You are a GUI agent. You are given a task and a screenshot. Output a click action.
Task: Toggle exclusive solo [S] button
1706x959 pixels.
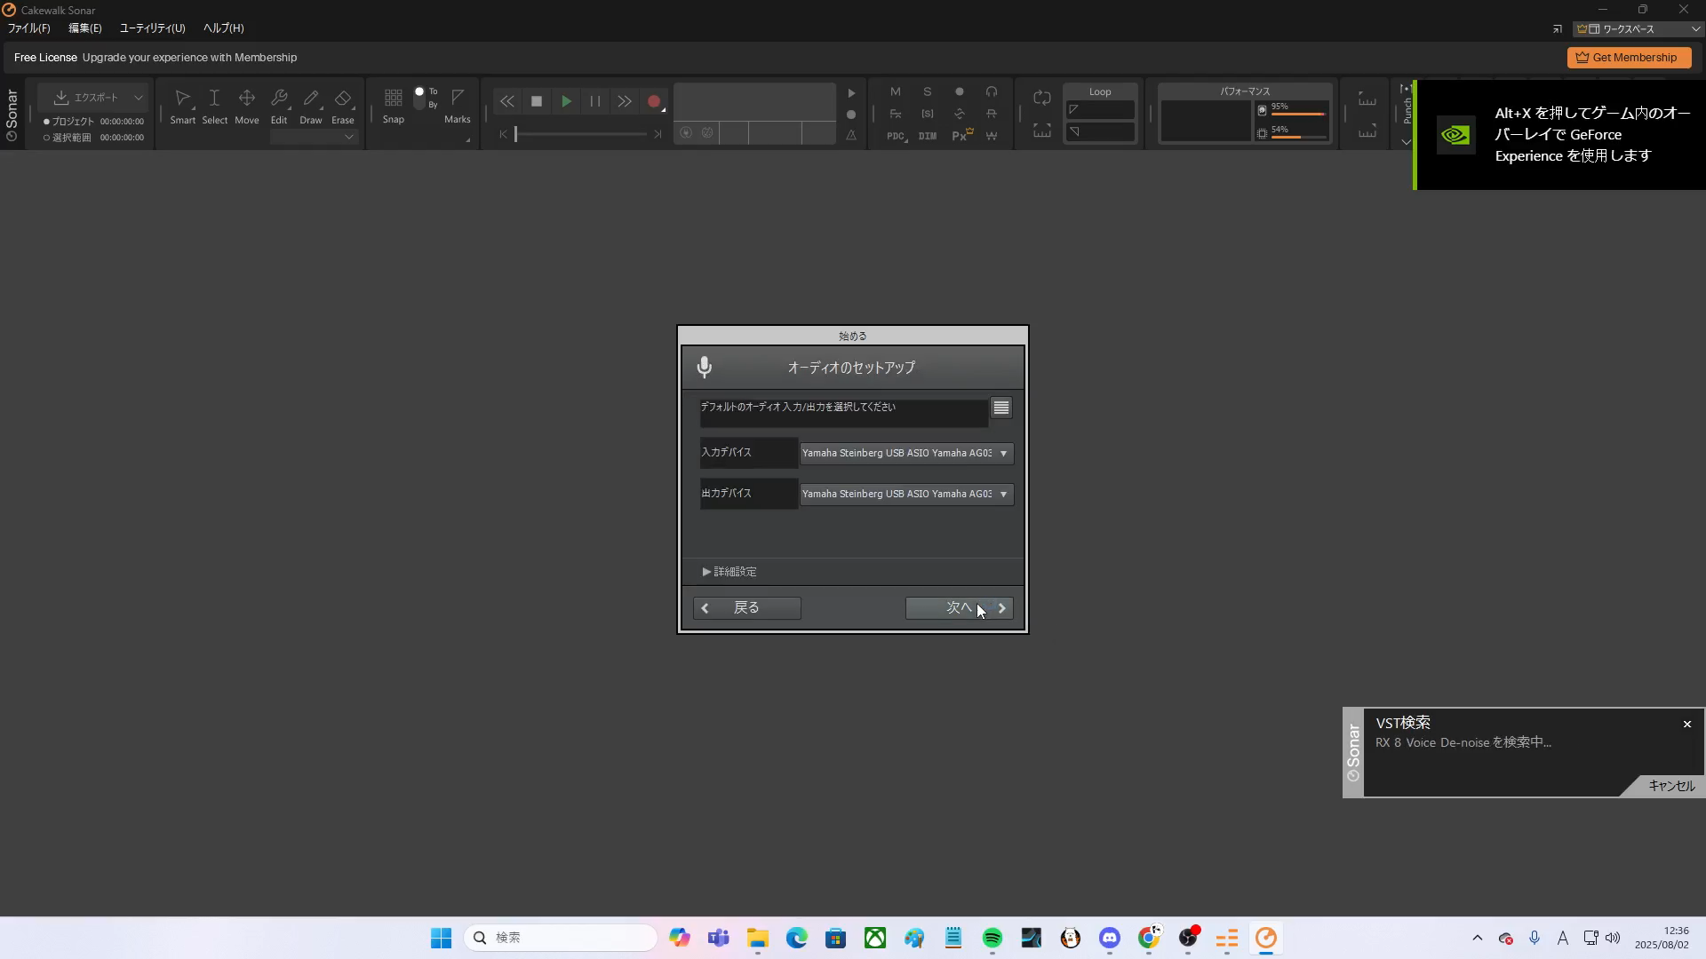coord(928,114)
